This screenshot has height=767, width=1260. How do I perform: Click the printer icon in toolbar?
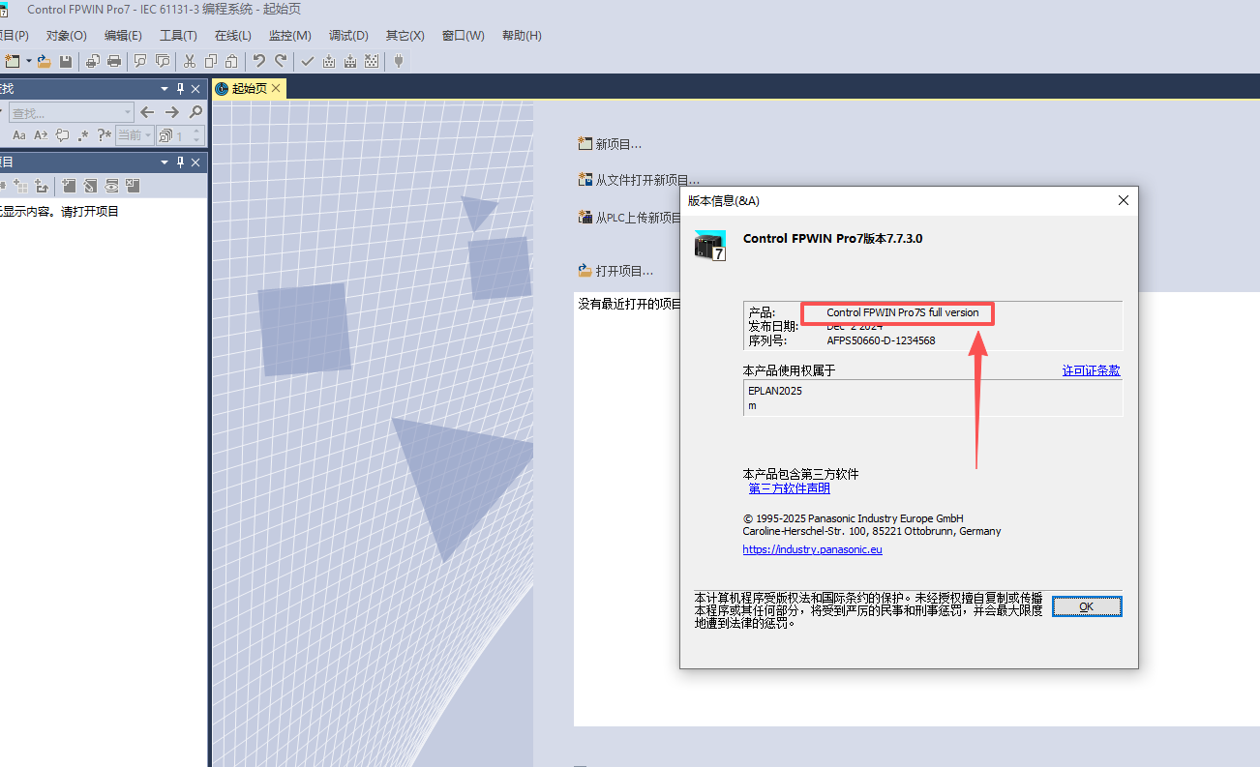(114, 62)
